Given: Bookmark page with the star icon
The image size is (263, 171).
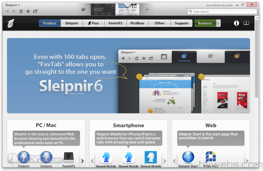Looking at the screenshot, I should pos(28,11).
